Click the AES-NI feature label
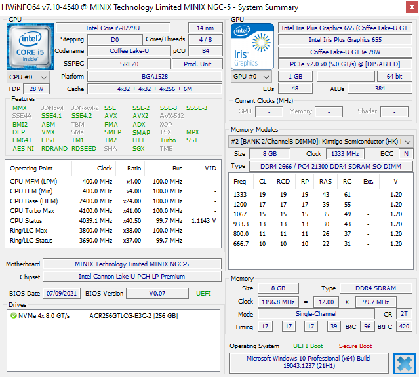This screenshot has width=419, height=377. (x=23, y=149)
